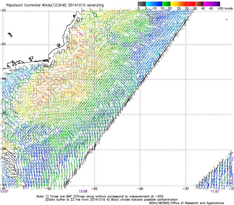
Task: Click the 11:32 pass time label
Action: click(x=214, y=191)
